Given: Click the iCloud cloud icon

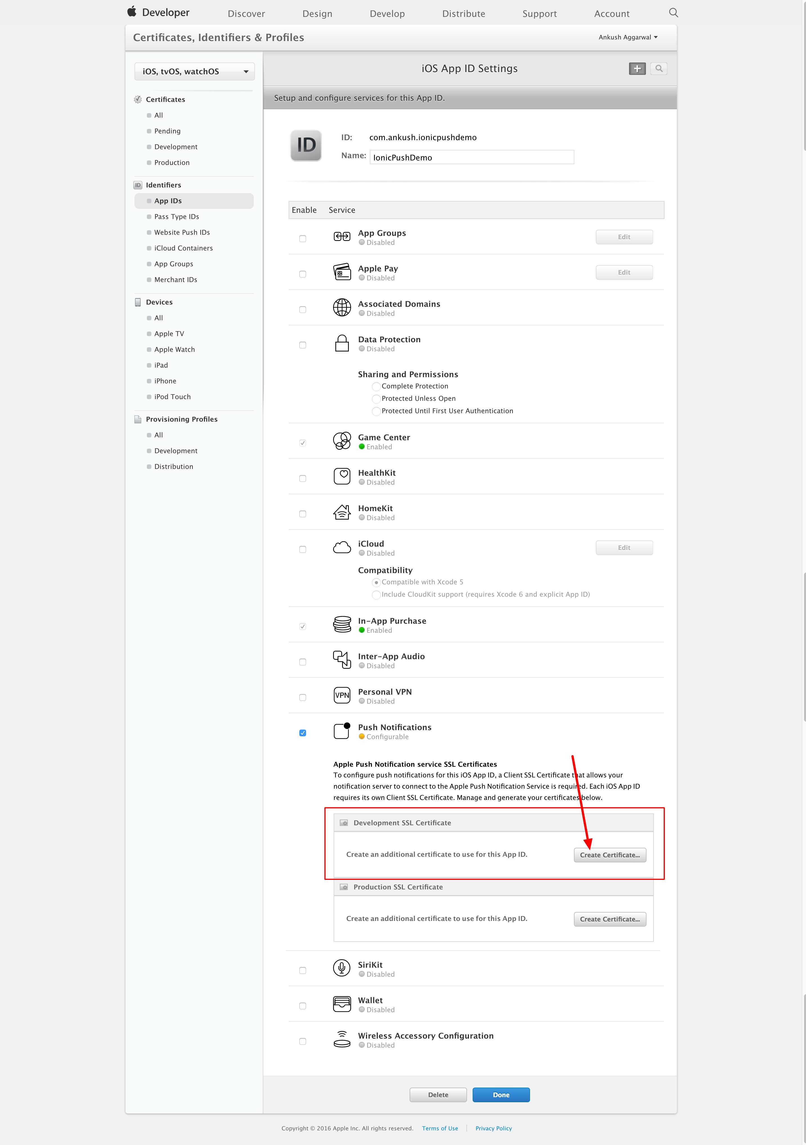Looking at the screenshot, I should 342,547.
